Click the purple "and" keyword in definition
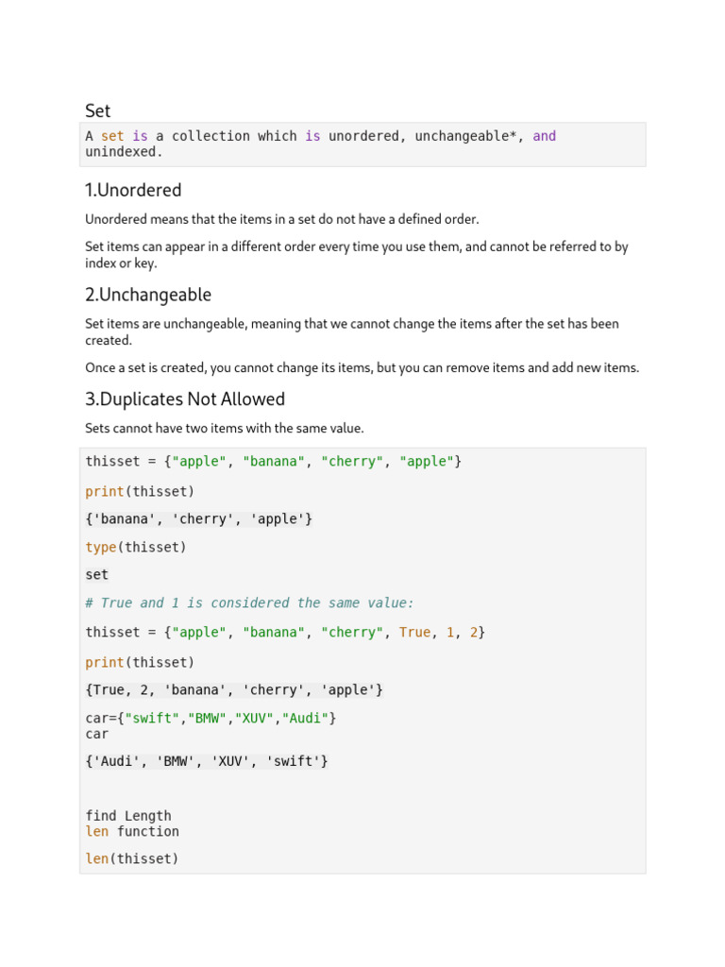Screen dimensions: 725x967 coord(545,136)
